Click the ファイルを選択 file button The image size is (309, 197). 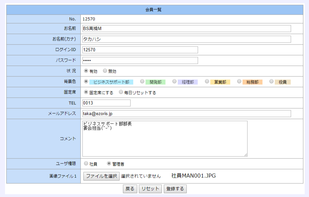click(x=101, y=176)
